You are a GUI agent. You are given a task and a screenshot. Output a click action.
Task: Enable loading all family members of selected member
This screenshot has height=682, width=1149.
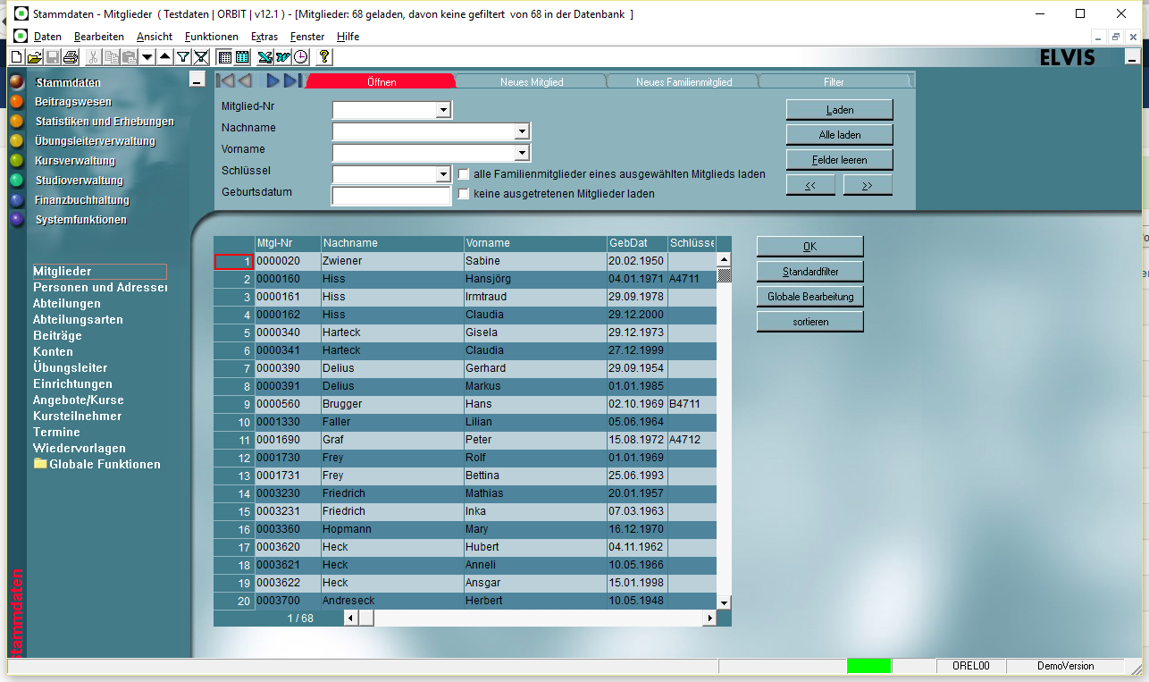pos(463,173)
